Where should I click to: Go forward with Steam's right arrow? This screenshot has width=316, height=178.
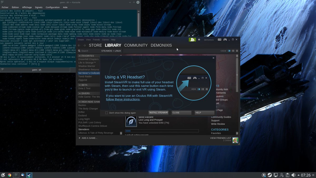(85, 45)
